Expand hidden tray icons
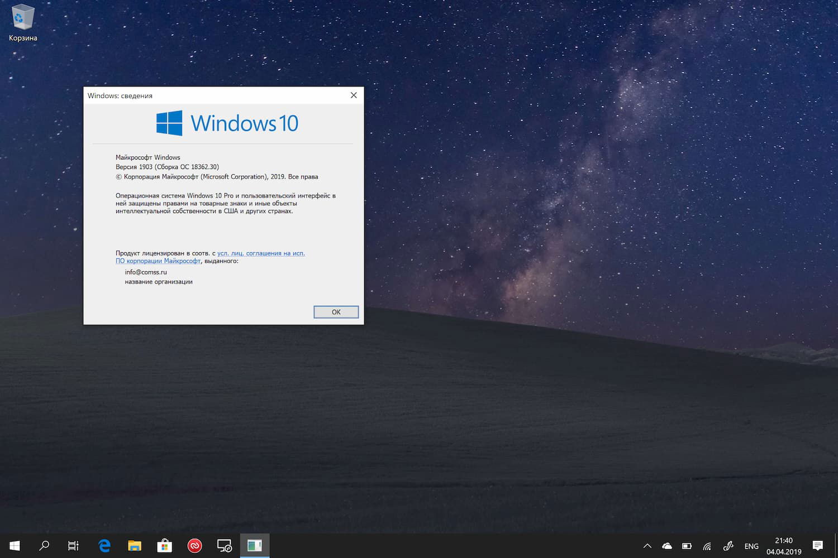The image size is (838, 558). click(x=647, y=545)
